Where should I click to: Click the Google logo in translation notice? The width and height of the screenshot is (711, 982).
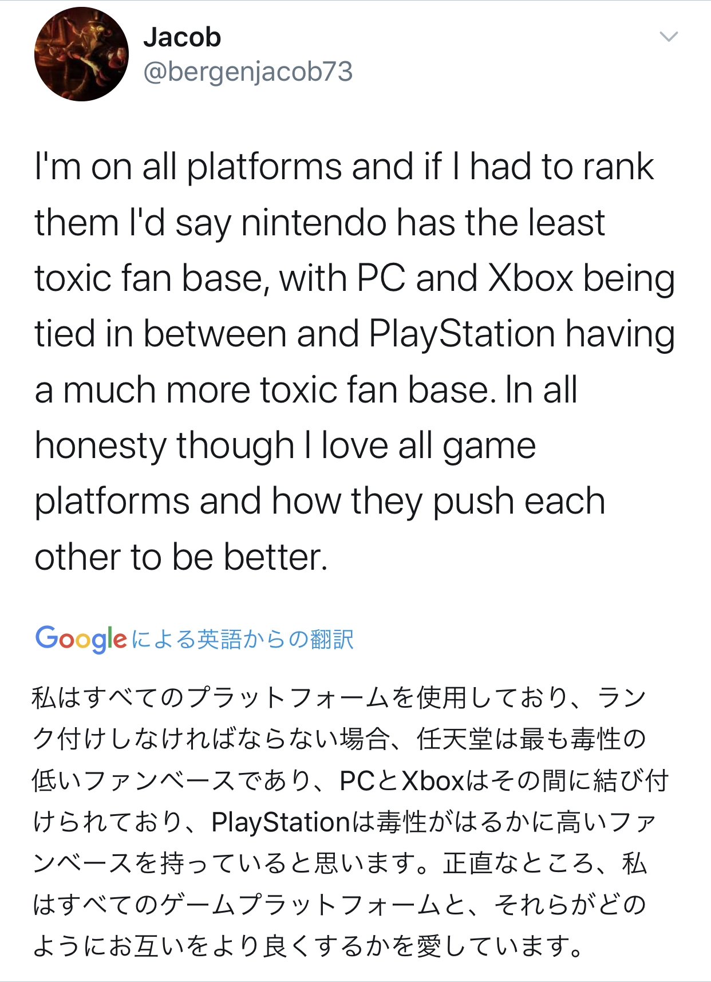(81, 639)
